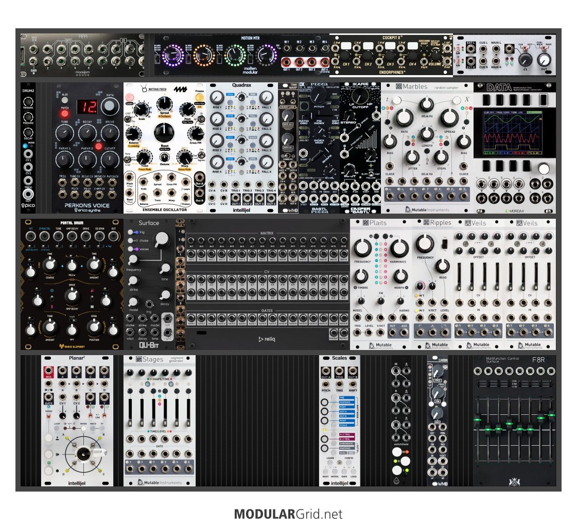Click the intellijel logo on Scales
This screenshot has height=525, width=577.
(x=339, y=483)
